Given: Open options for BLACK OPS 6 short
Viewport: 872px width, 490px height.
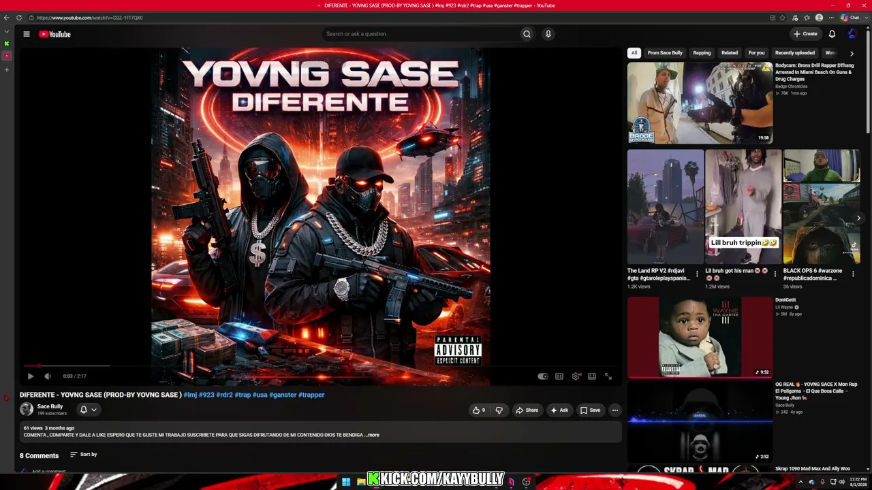Looking at the screenshot, I should pos(853,274).
